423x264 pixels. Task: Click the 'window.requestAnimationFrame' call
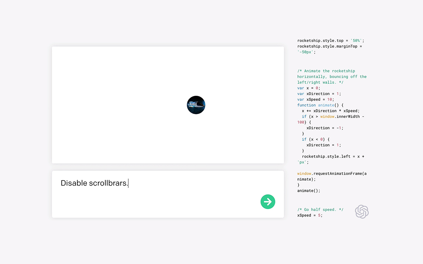tap(331, 174)
